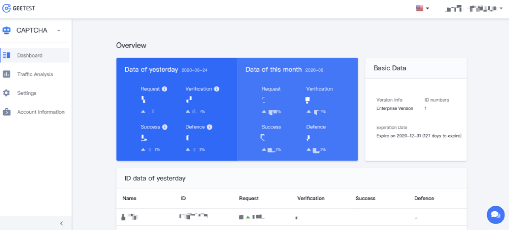Collapse the left sidebar
Viewport: 509px width, 230px height.
click(x=62, y=223)
